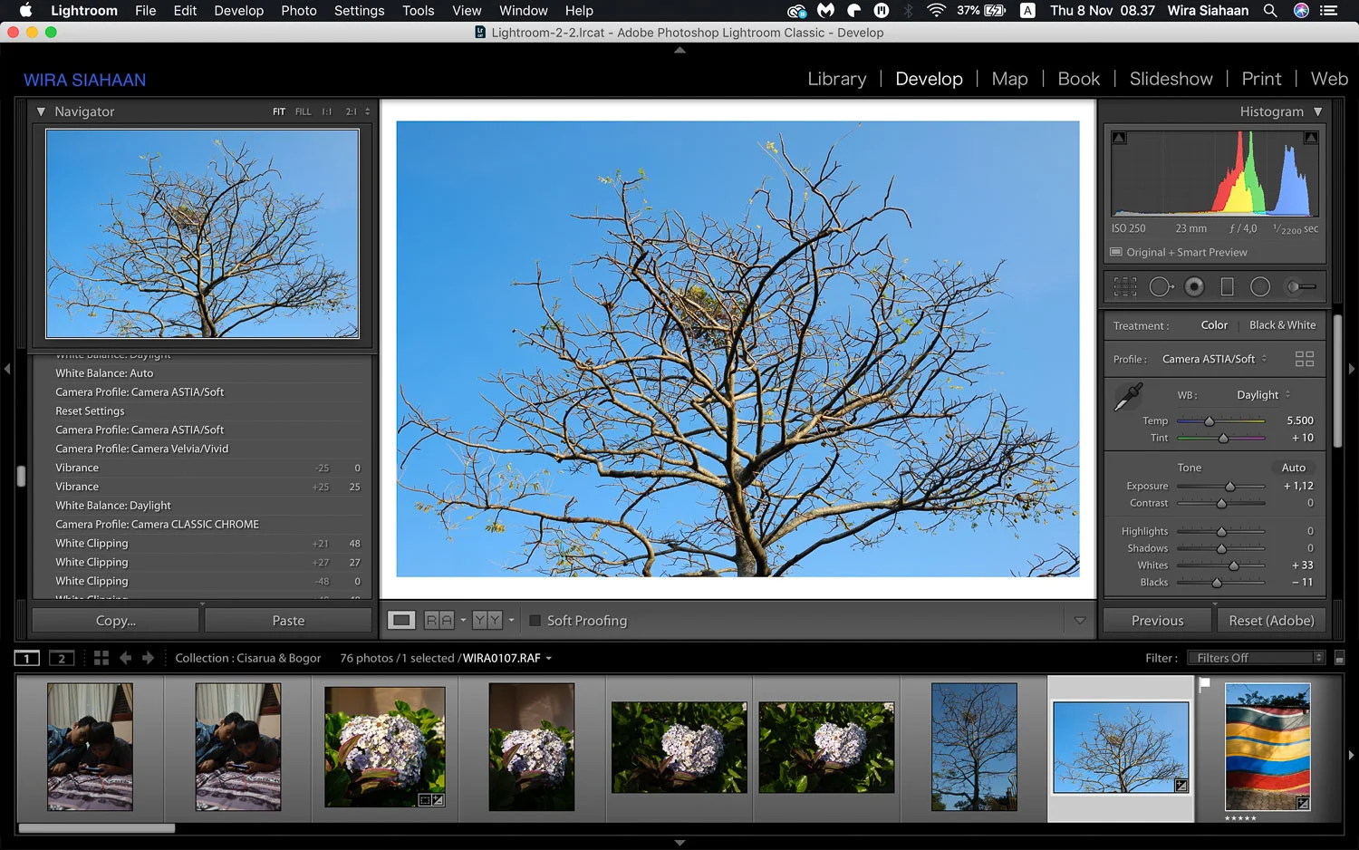Enable the Soft Proofing checkbox
1359x850 pixels.
535,621
